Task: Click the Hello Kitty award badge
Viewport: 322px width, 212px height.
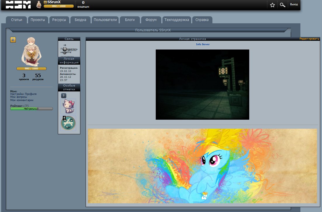Action: coord(68,106)
